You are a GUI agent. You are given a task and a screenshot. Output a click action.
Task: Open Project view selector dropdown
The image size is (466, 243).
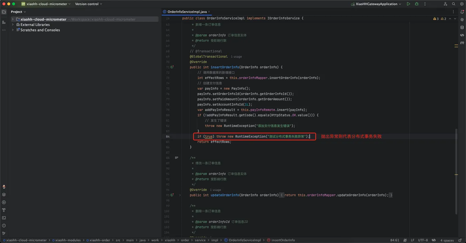[x=18, y=12]
